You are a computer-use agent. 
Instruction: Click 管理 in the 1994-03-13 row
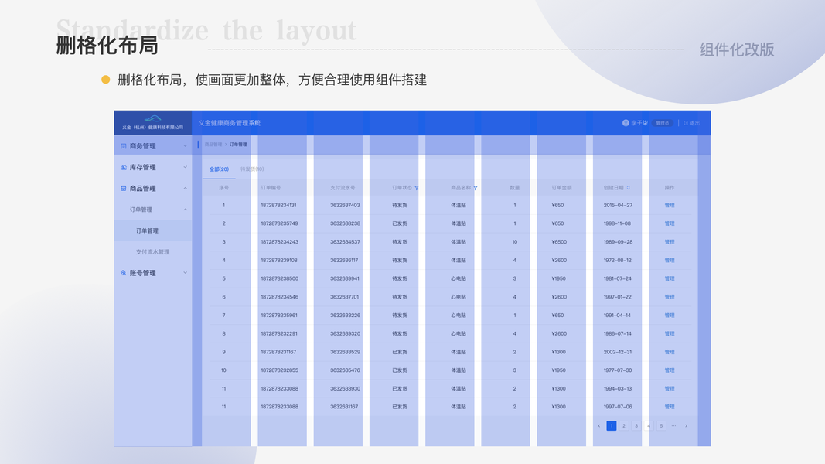tap(670, 389)
